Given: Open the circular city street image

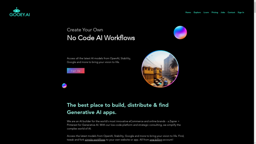Looking at the screenshot, I should pos(160,69).
